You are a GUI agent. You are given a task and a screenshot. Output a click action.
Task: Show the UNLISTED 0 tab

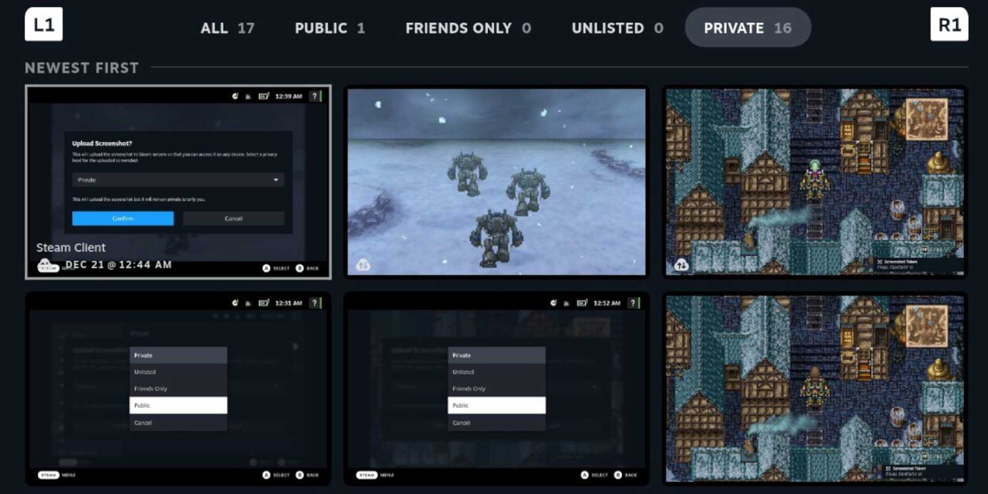pyautogui.click(x=617, y=28)
